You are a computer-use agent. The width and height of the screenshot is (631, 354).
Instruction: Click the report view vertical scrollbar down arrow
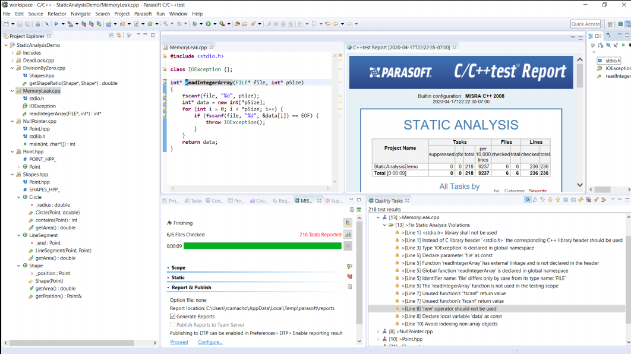pyautogui.click(x=580, y=185)
